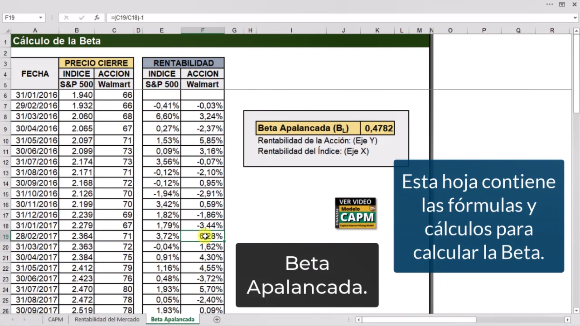This screenshot has height=326, width=580.
Task: Open the Name Box dropdown arrow
Action: [x=40, y=18]
